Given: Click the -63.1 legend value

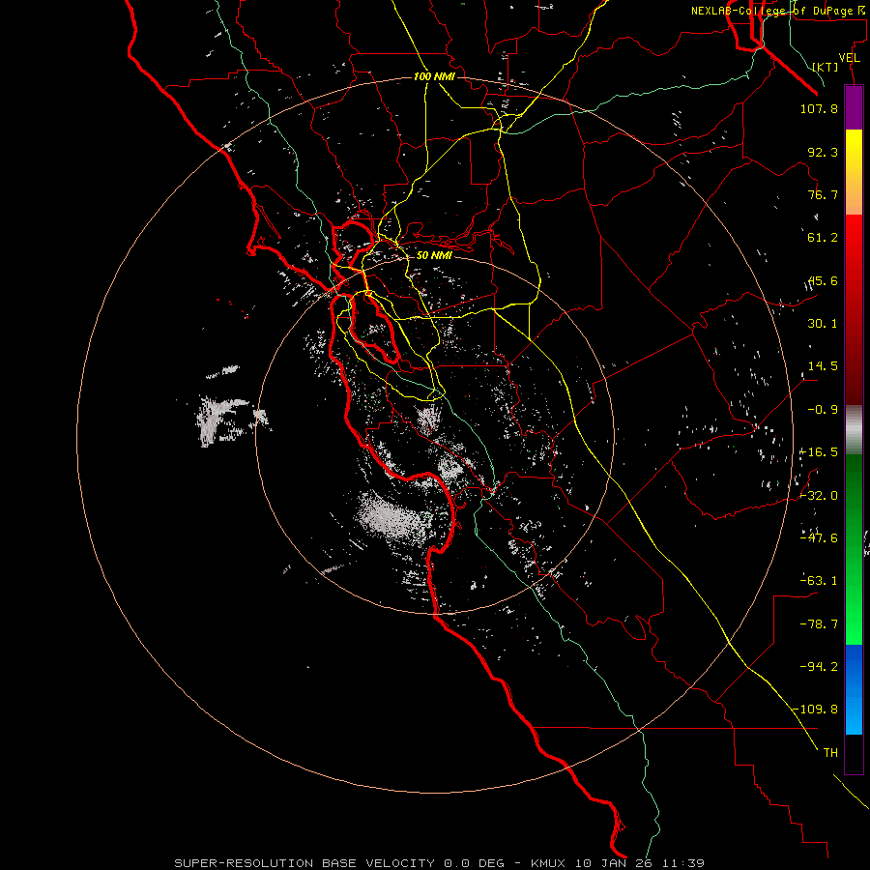Looking at the screenshot, I should click(x=819, y=581).
